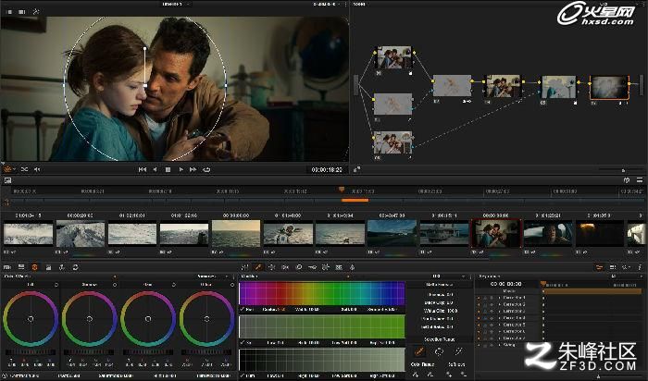Open the Camera Raw palette
Screen dimensions: 648x381
coord(7,267)
